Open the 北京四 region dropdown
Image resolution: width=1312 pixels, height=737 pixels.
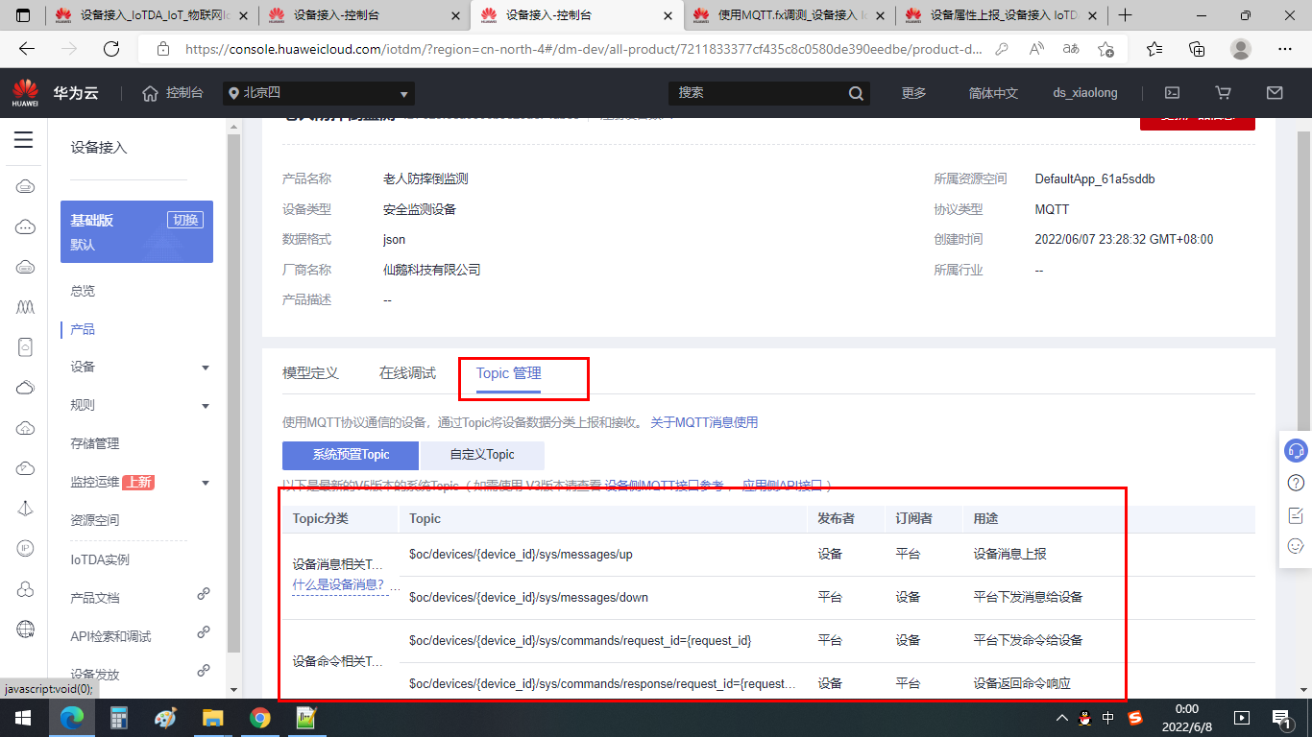tap(319, 93)
